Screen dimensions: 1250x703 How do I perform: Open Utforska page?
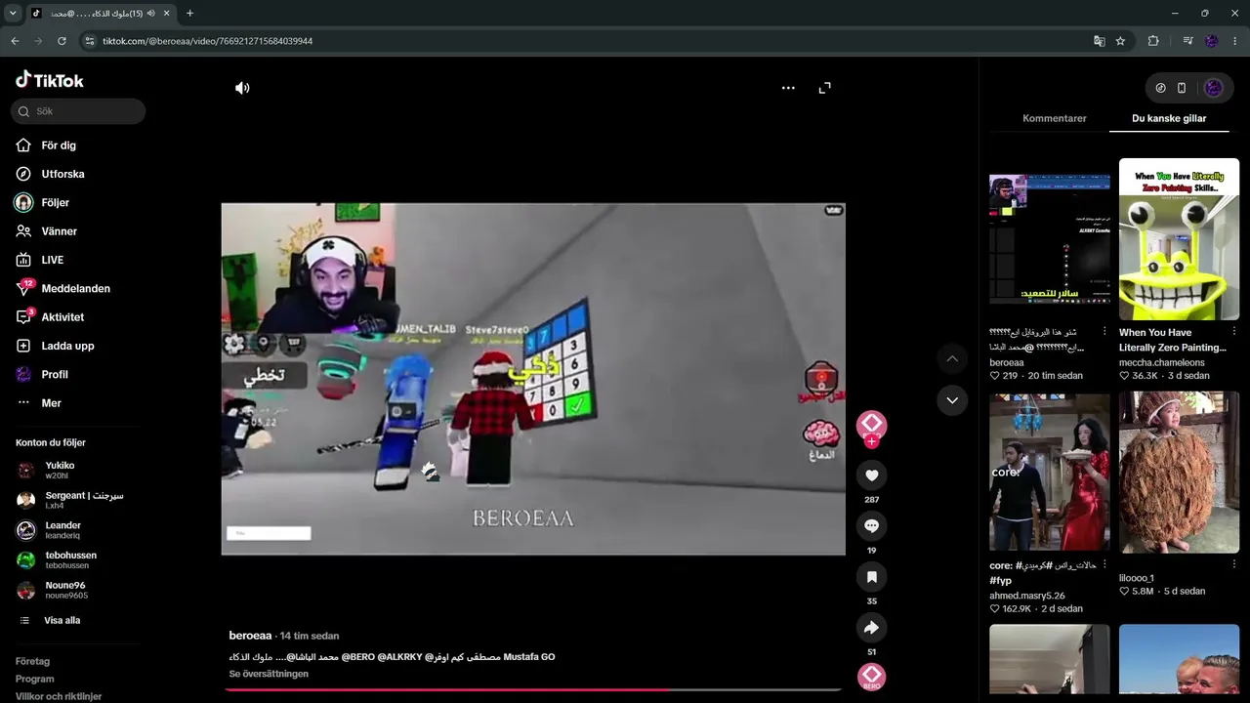pyautogui.click(x=62, y=174)
